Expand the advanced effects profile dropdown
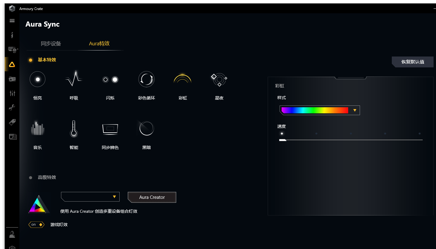 (90, 197)
